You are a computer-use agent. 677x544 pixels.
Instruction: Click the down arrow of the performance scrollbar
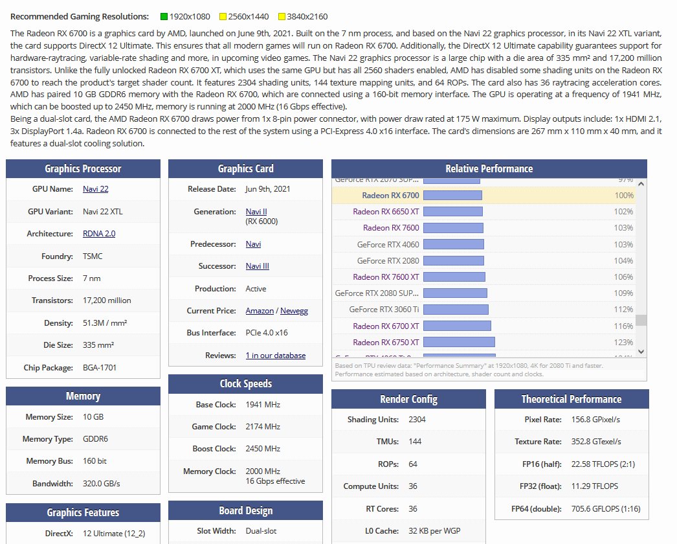click(641, 351)
